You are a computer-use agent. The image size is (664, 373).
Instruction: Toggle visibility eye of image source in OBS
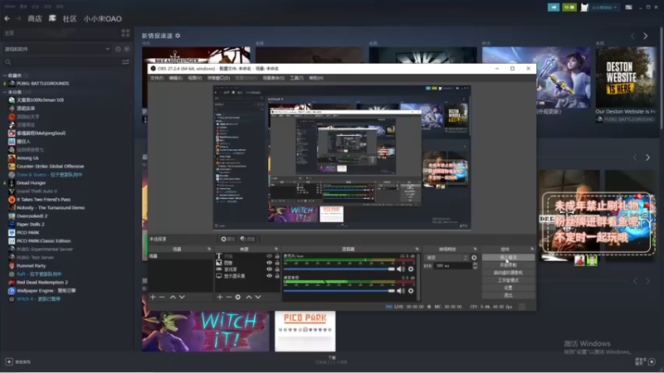point(269,263)
